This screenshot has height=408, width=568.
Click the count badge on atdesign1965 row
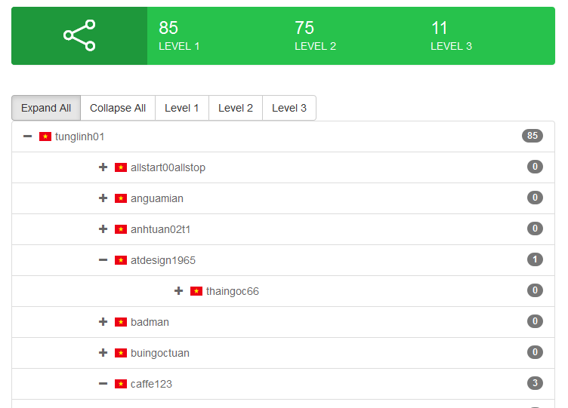tap(535, 260)
